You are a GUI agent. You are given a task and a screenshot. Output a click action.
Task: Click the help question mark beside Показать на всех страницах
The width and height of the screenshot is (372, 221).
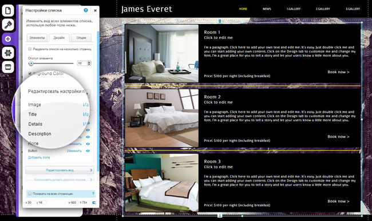click(93, 194)
